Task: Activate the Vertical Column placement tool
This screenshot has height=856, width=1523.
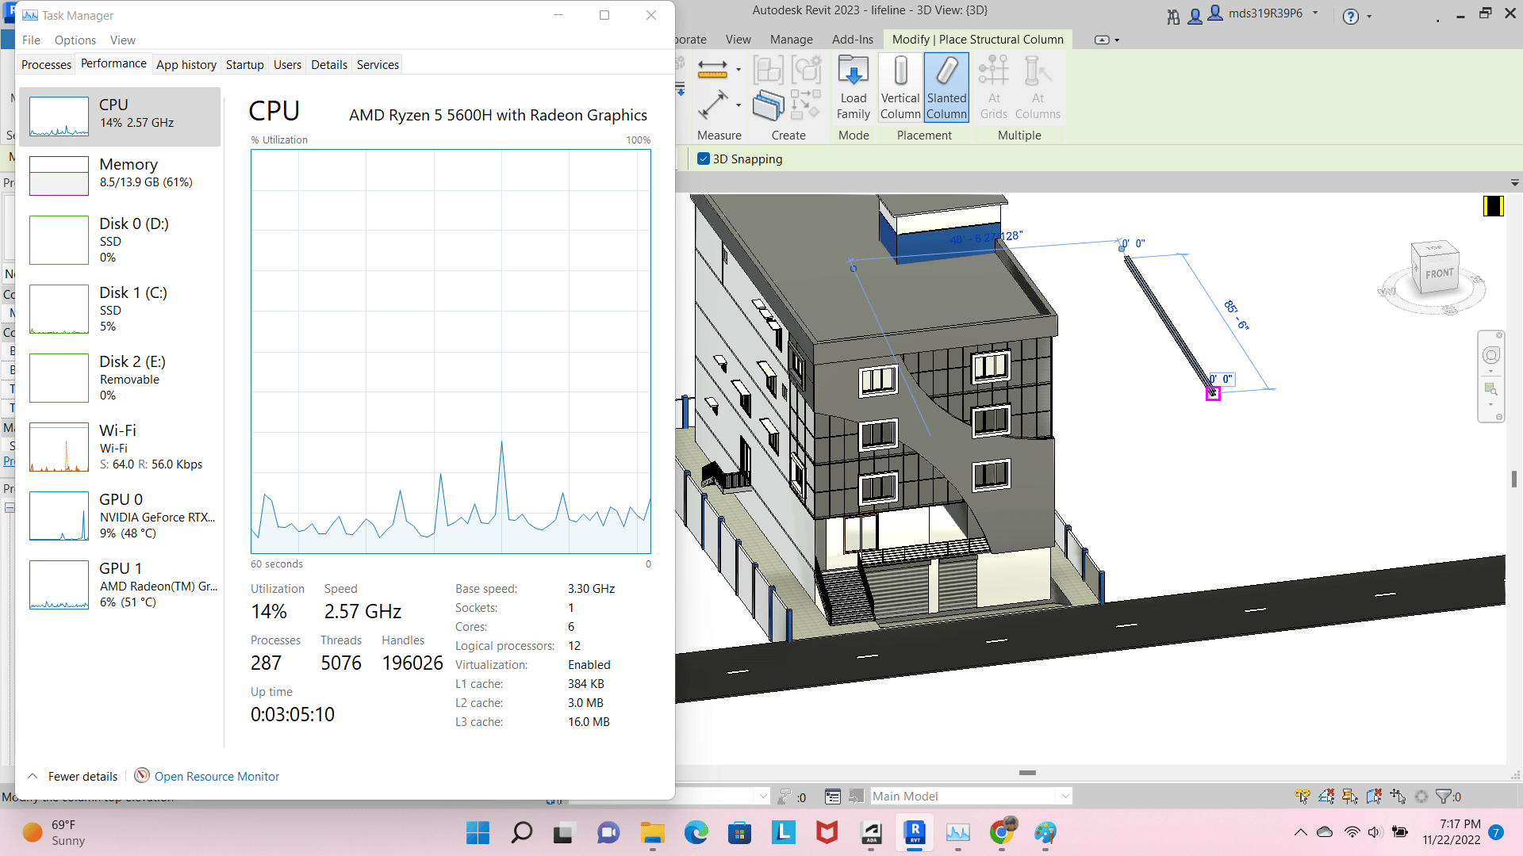Action: 900,87
